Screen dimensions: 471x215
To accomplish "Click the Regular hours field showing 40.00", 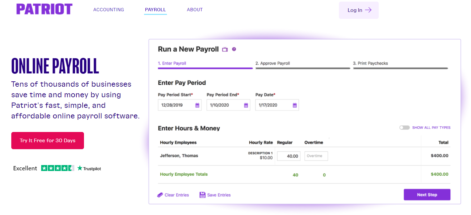I will click(289, 156).
